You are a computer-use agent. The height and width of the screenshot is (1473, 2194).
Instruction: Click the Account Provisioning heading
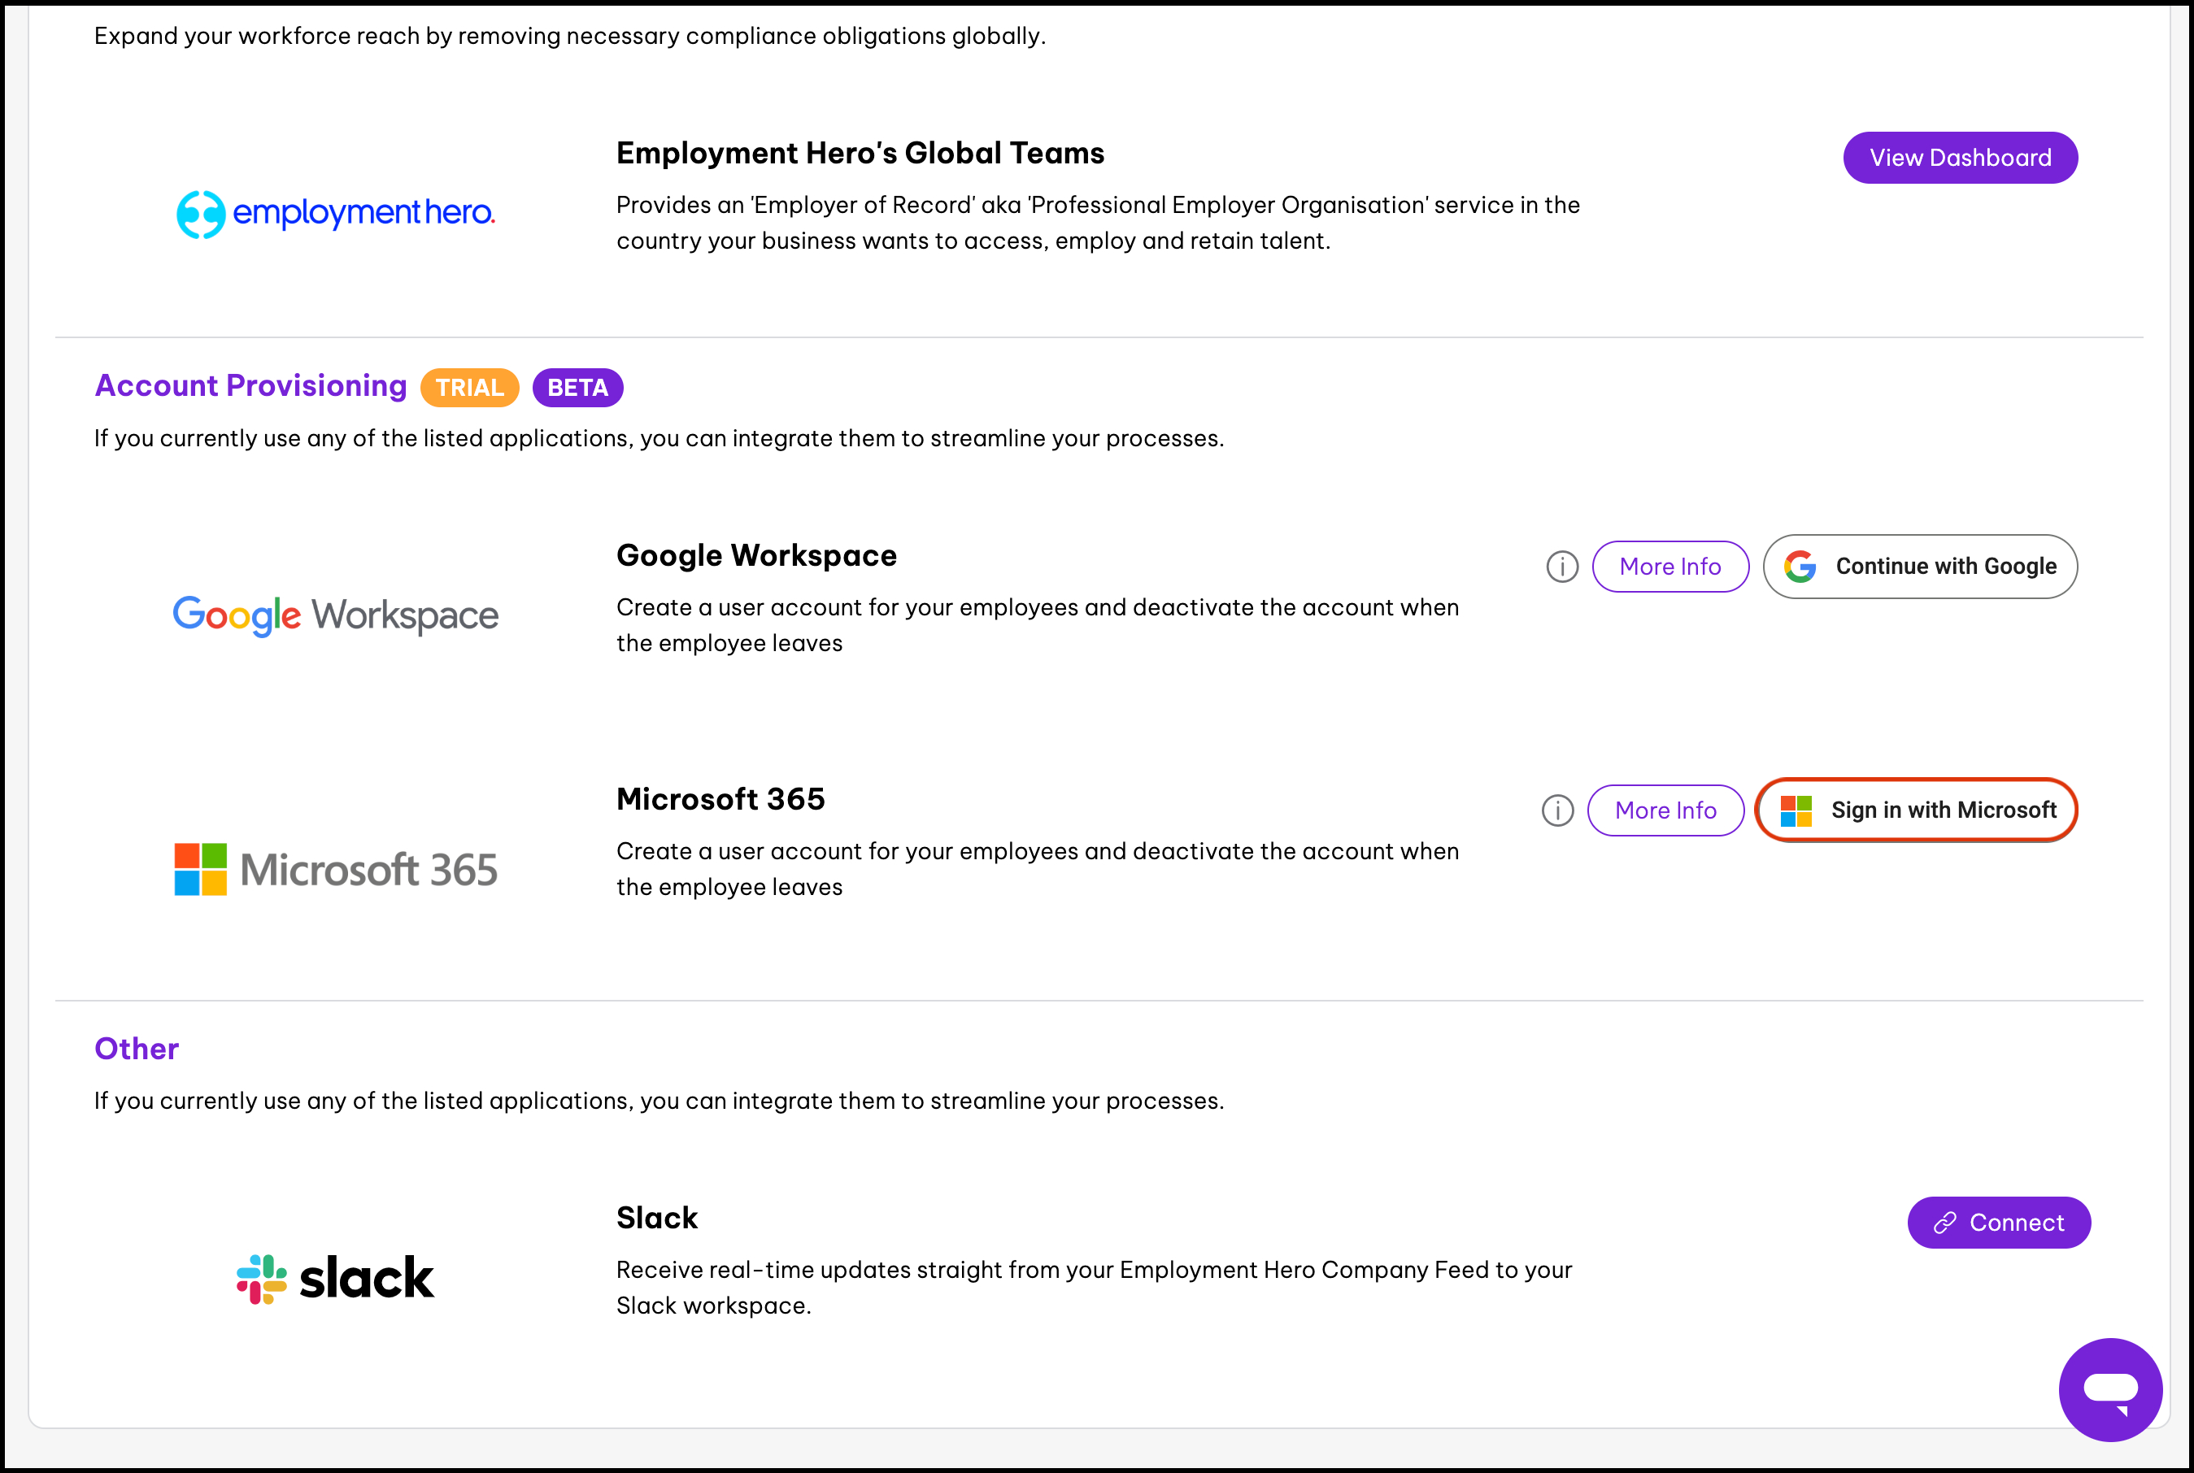(251, 385)
